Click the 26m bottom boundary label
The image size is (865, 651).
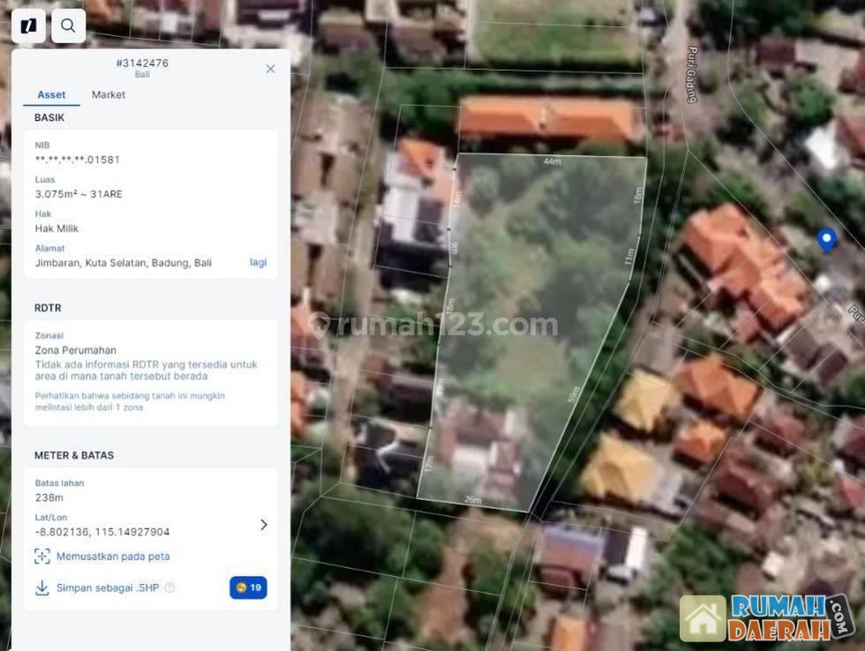tap(473, 500)
